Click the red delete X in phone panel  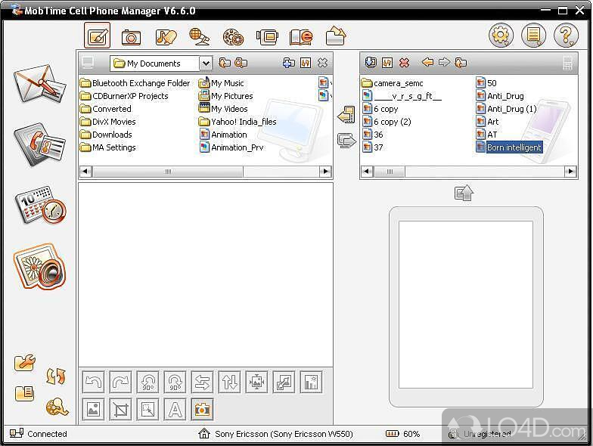click(404, 63)
